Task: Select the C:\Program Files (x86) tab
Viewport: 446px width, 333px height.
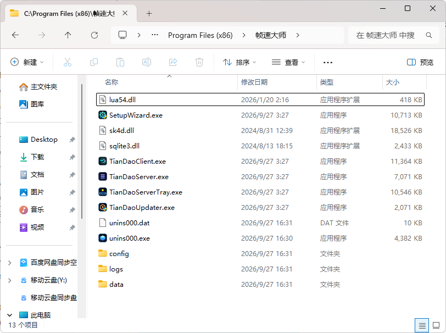Action: pos(69,13)
